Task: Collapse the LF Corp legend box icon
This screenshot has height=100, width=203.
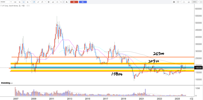Action: (1, 6)
